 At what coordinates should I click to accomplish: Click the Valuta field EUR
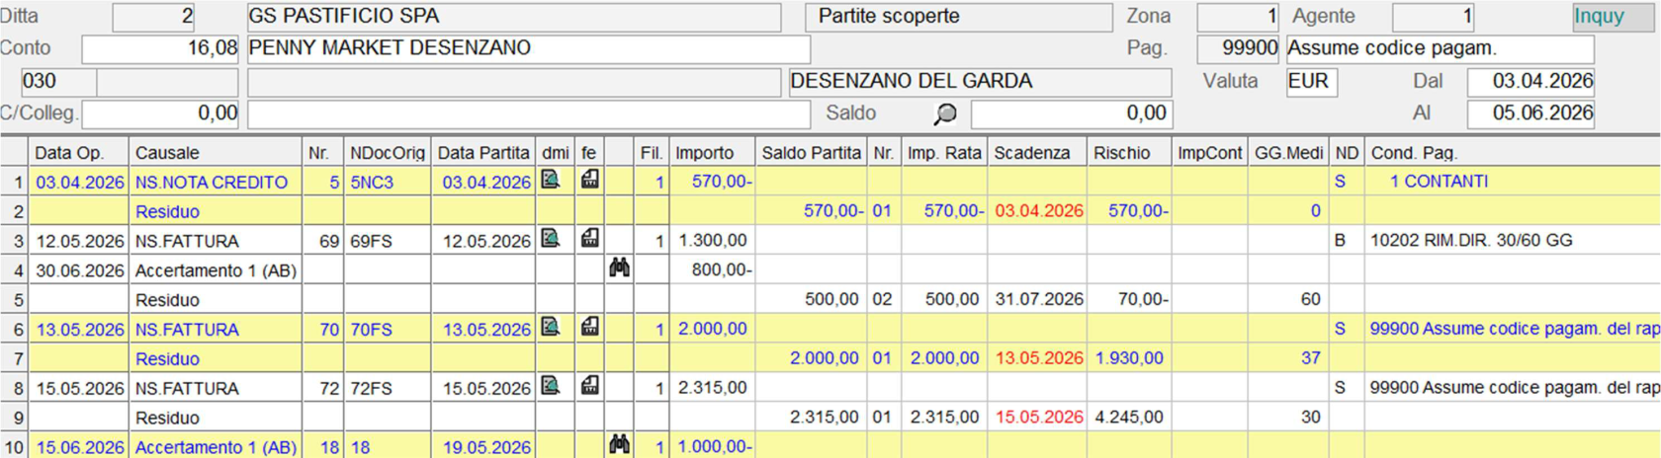[x=1311, y=82]
